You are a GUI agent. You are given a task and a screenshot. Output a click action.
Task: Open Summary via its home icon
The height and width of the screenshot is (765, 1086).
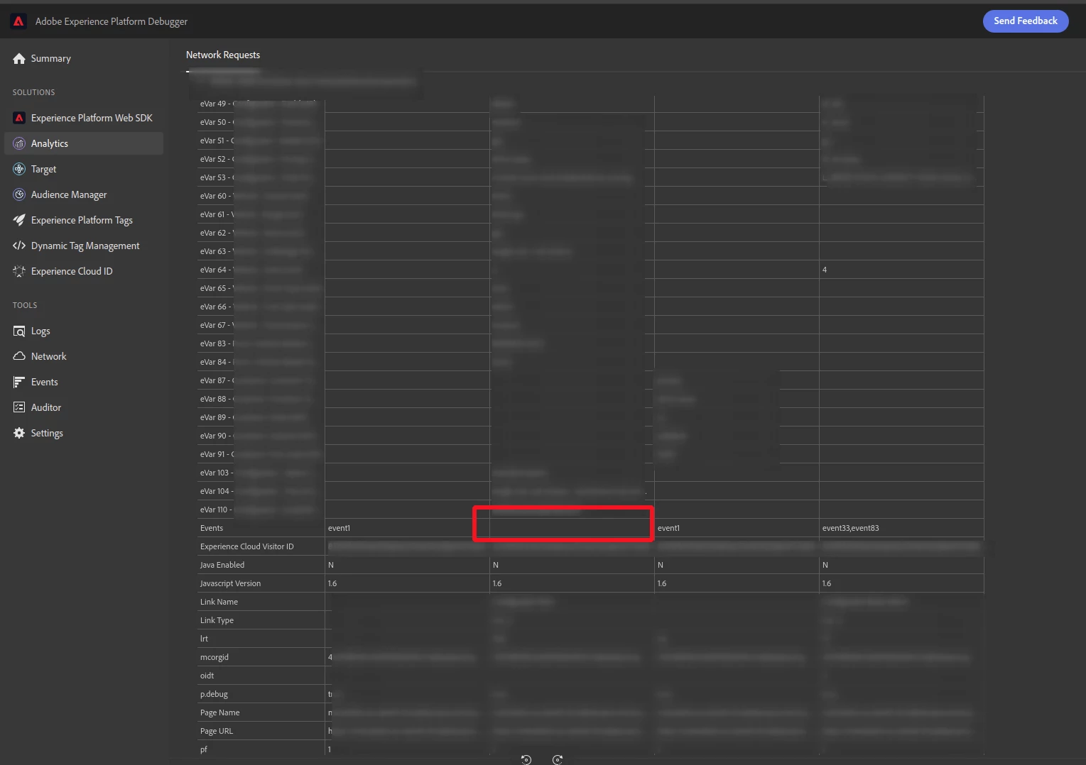[x=19, y=59]
